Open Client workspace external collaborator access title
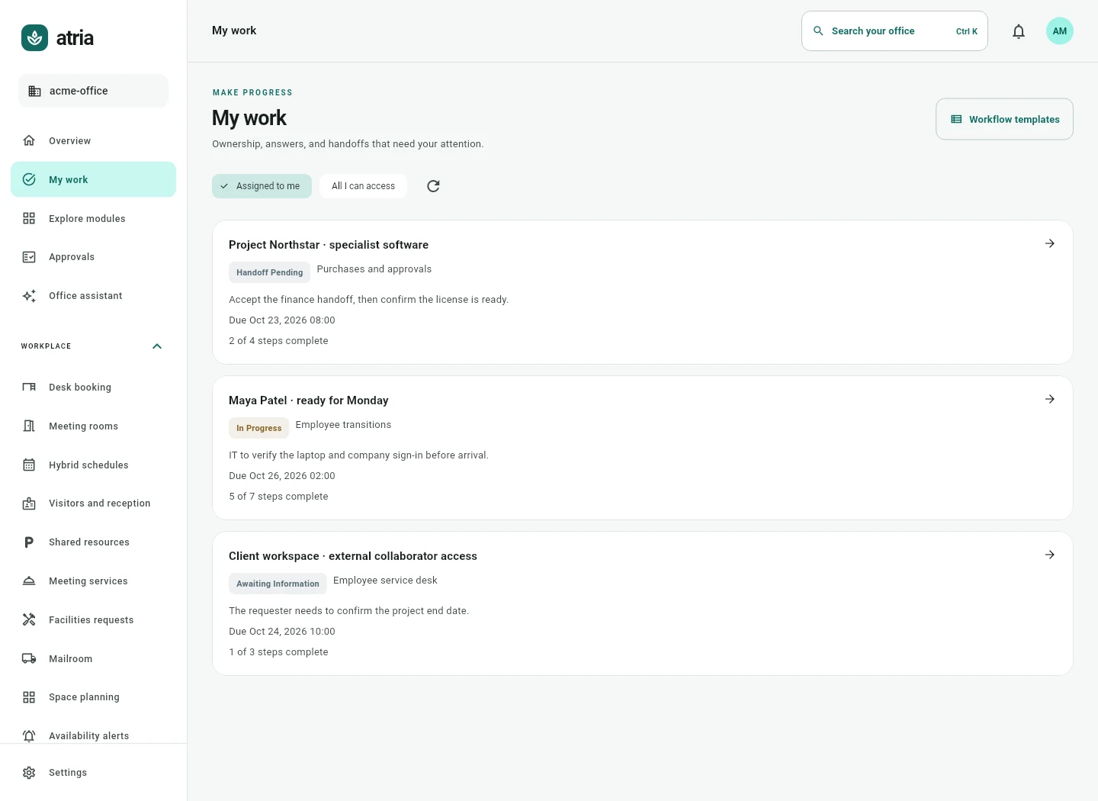The width and height of the screenshot is (1098, 801). tap(353, 556)
